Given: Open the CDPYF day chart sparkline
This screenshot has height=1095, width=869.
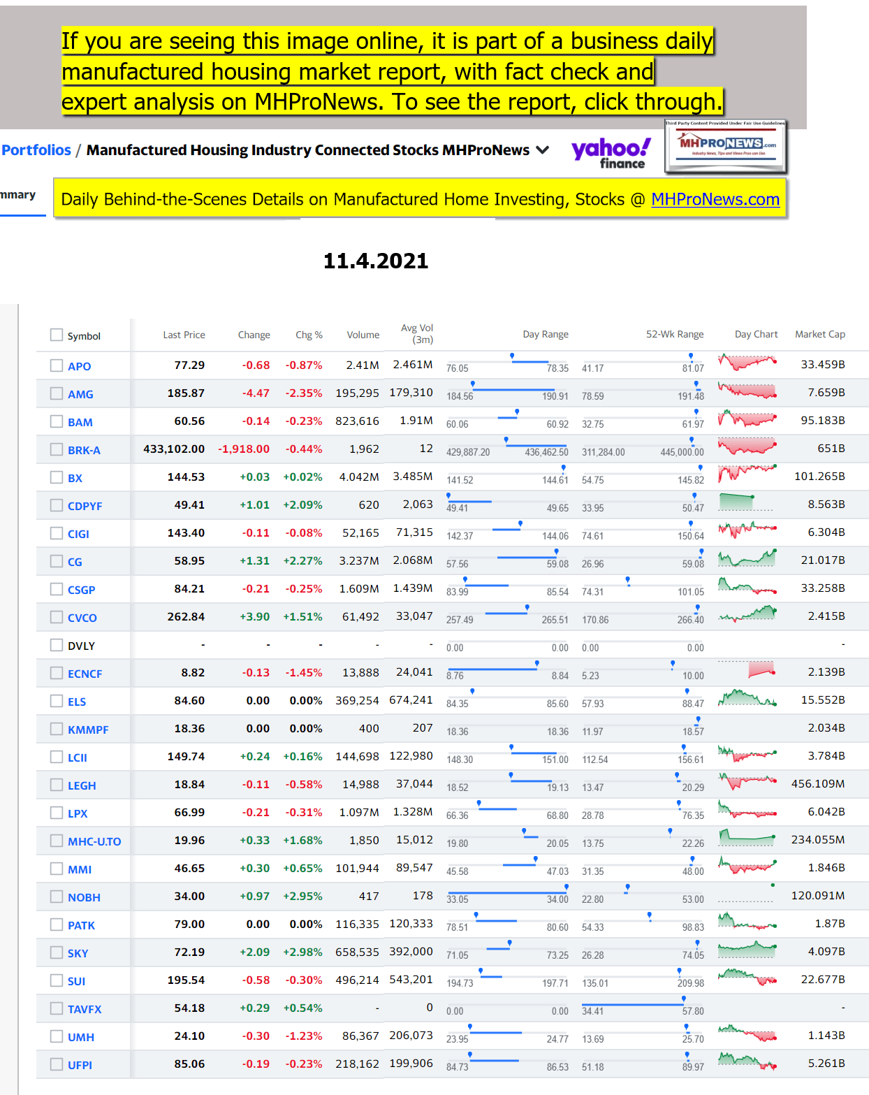Looking at the screenshot, I should coord(745,502).
